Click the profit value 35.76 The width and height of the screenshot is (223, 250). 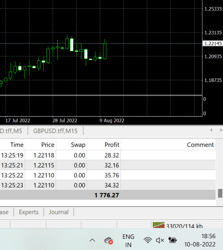pos(112,175)
